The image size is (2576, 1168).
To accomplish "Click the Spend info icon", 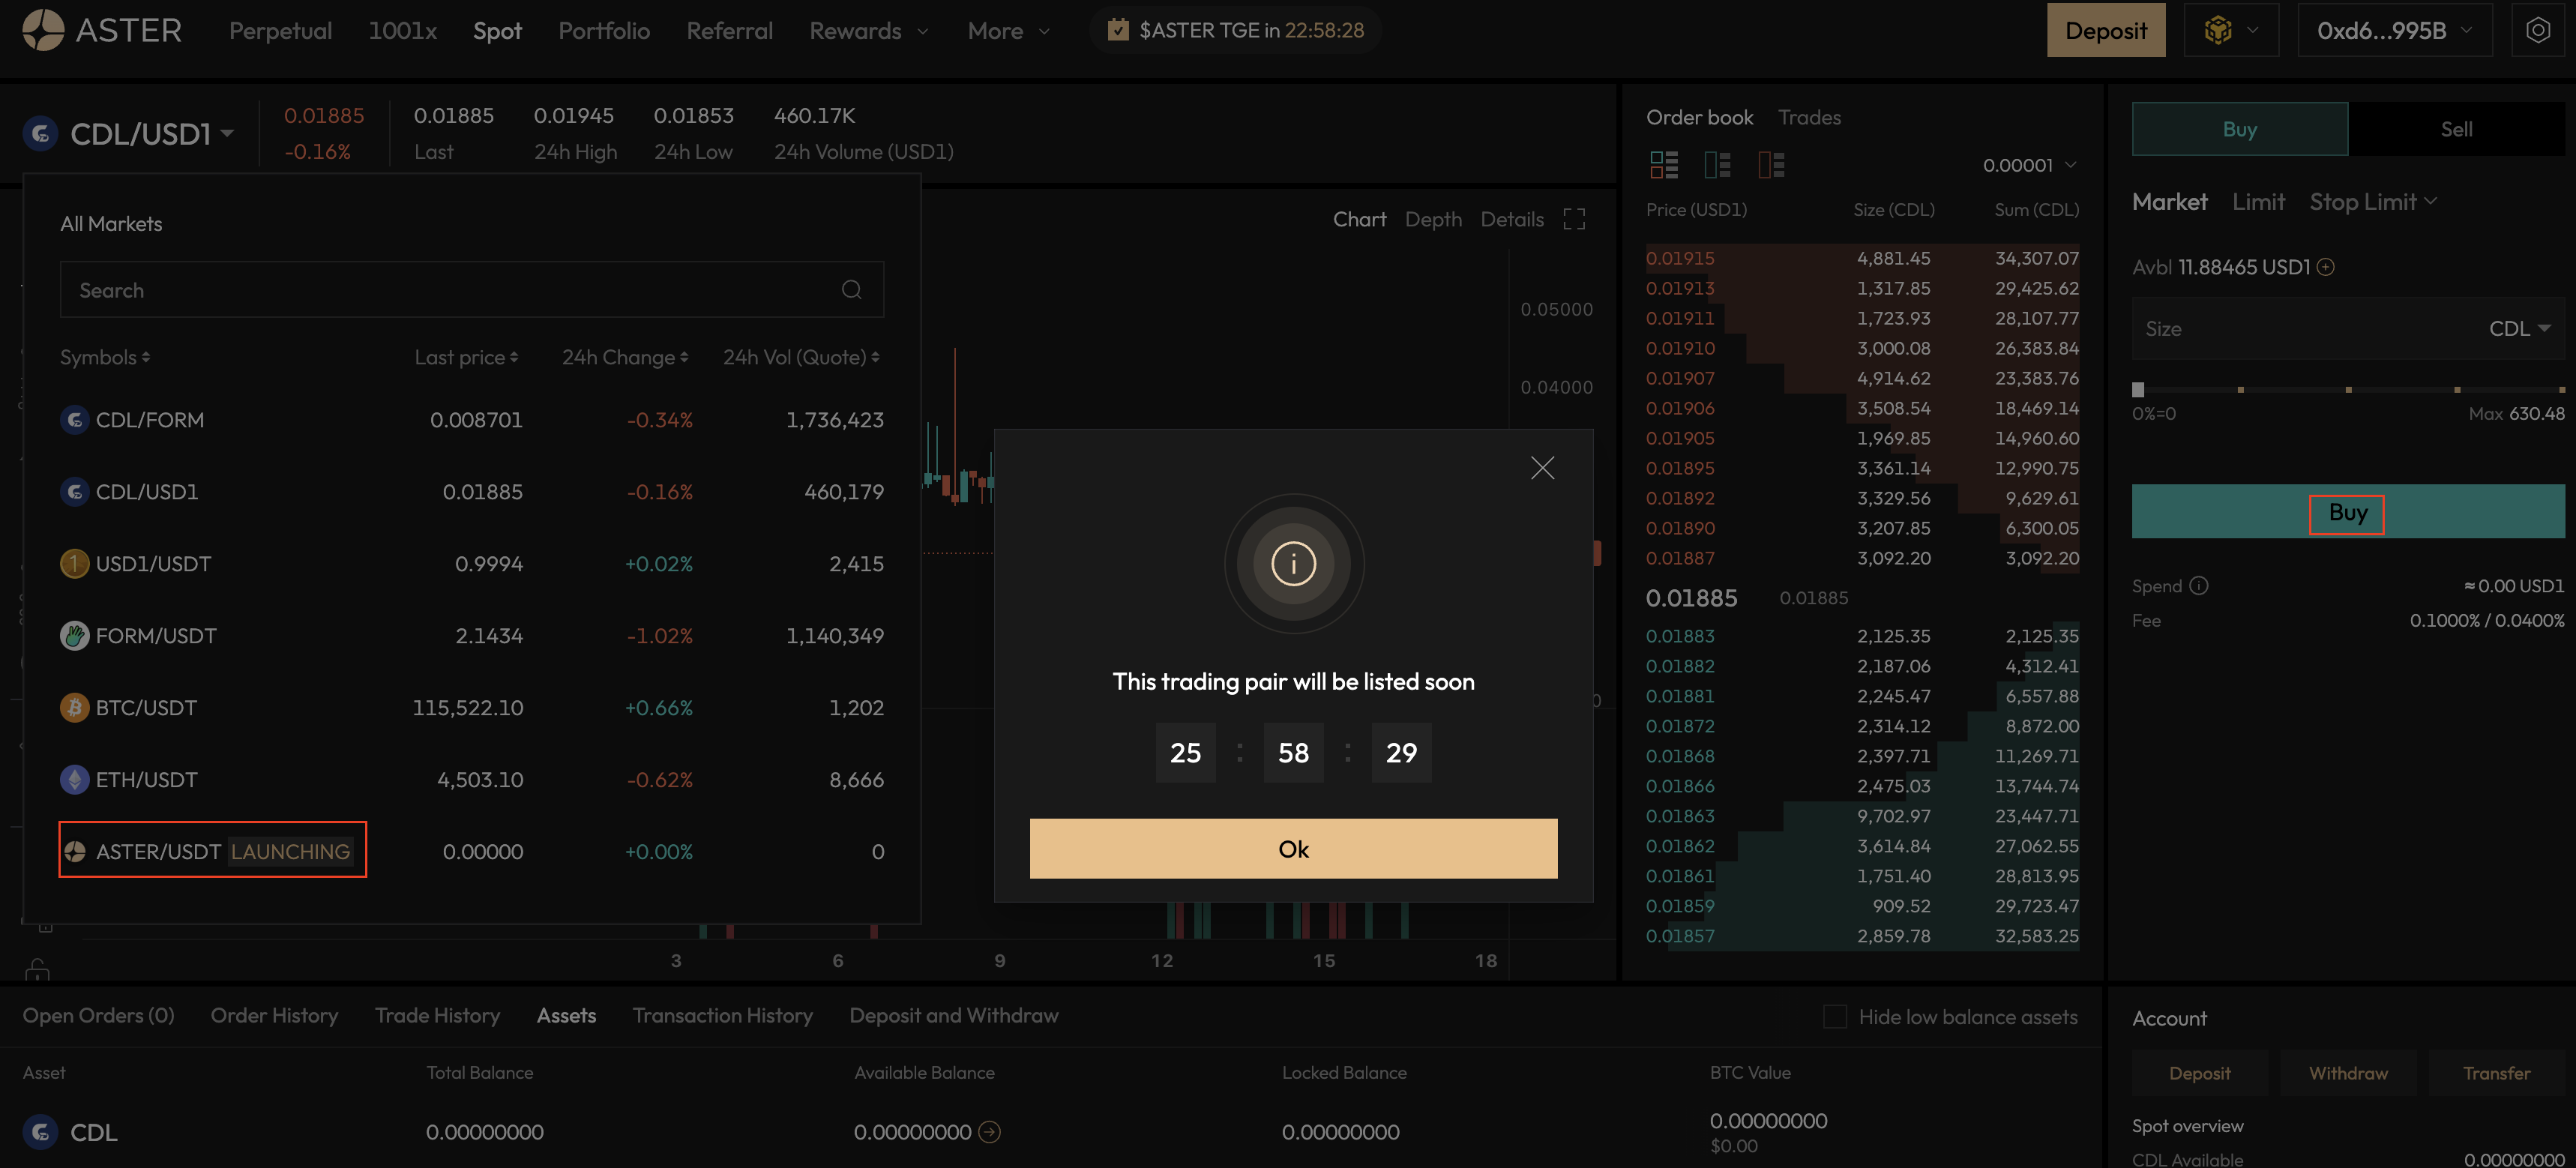I will pos(2198,586).
